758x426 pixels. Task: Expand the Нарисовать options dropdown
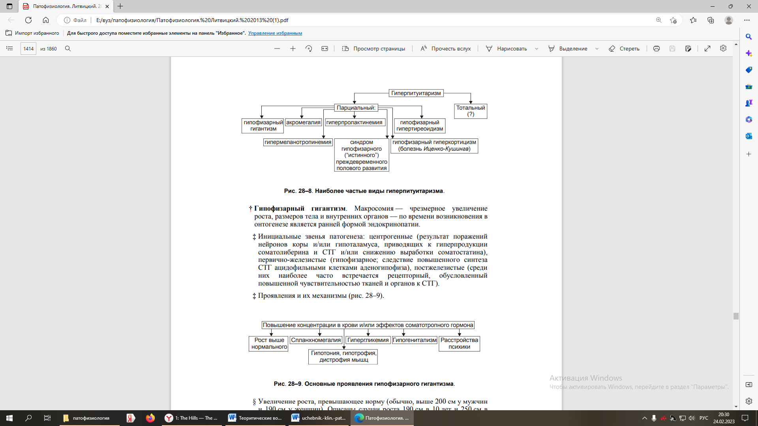(x=537, y=49)
